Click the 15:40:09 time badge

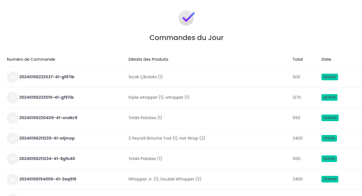tap(330, 179)
